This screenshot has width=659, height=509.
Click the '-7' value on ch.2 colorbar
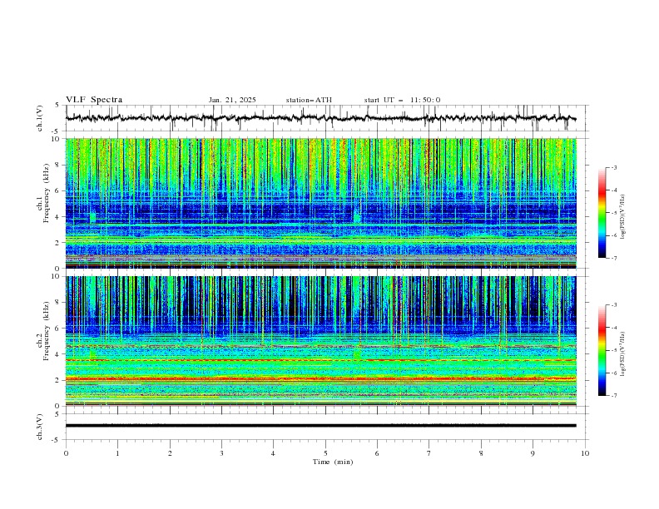613,396
